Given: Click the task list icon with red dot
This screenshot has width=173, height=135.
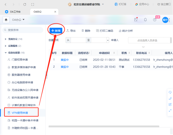Looking at the screenshot, I should click(x=136, y=20).
